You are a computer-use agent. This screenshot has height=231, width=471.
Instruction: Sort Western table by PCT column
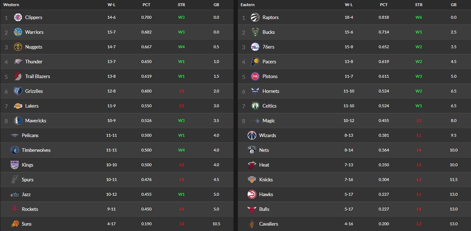(x=146, y=5)
